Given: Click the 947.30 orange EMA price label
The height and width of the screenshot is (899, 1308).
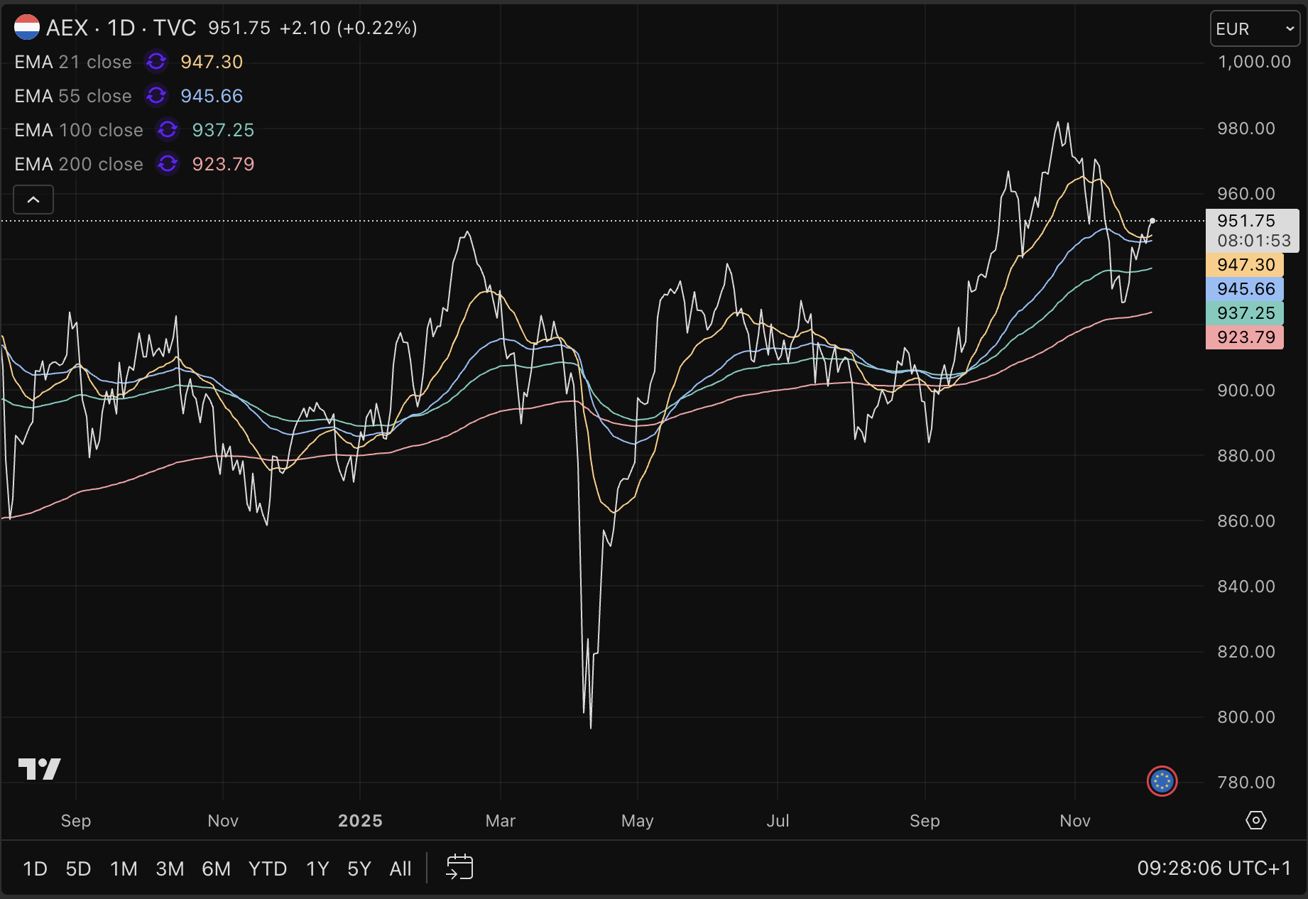Looking at the screenshot, I should (x=1245, y=265).
